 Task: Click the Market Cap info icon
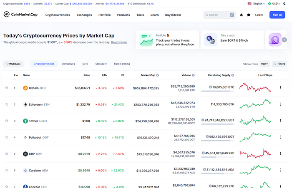(158, 75)
